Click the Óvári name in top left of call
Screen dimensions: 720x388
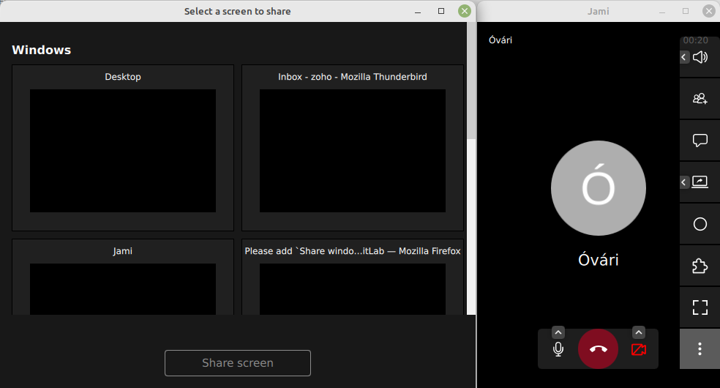click(x=500, y=40)
